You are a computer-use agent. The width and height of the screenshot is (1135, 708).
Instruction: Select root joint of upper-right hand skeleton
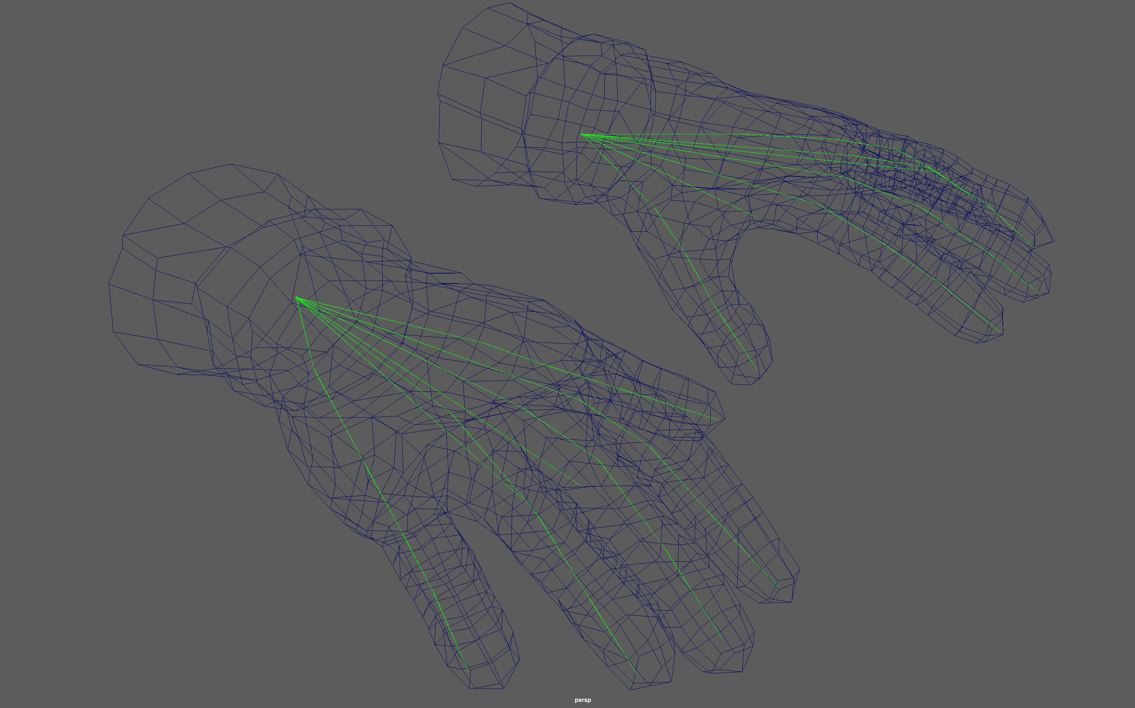click(582, 134)
